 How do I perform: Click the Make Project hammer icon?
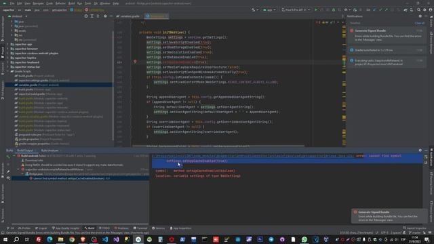253,9
